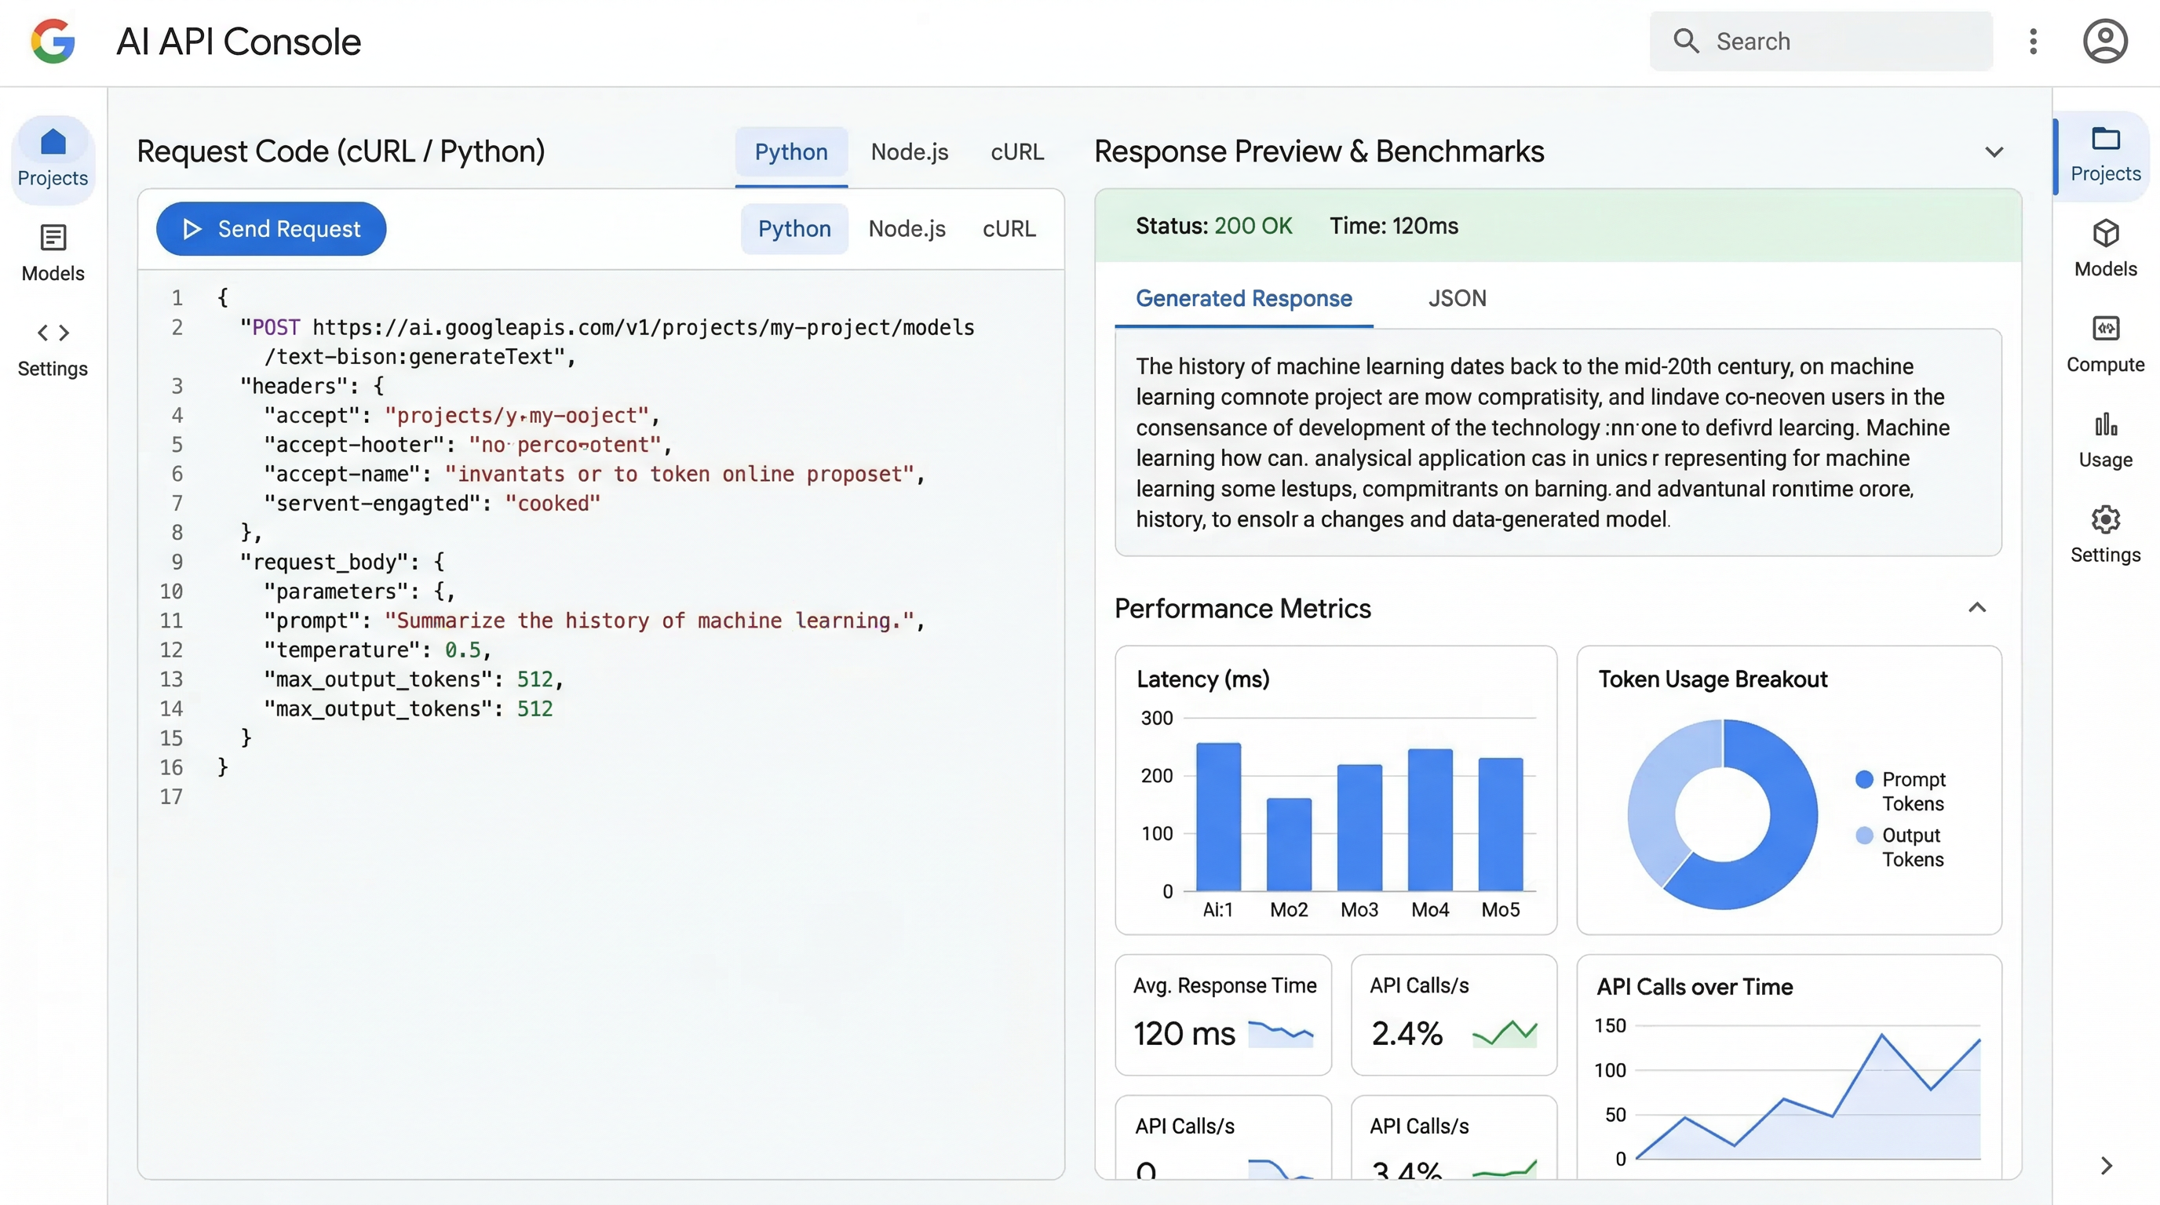Open the overflow menu next to Search
2160x1205 pixels.
(x=2033, y=41)
